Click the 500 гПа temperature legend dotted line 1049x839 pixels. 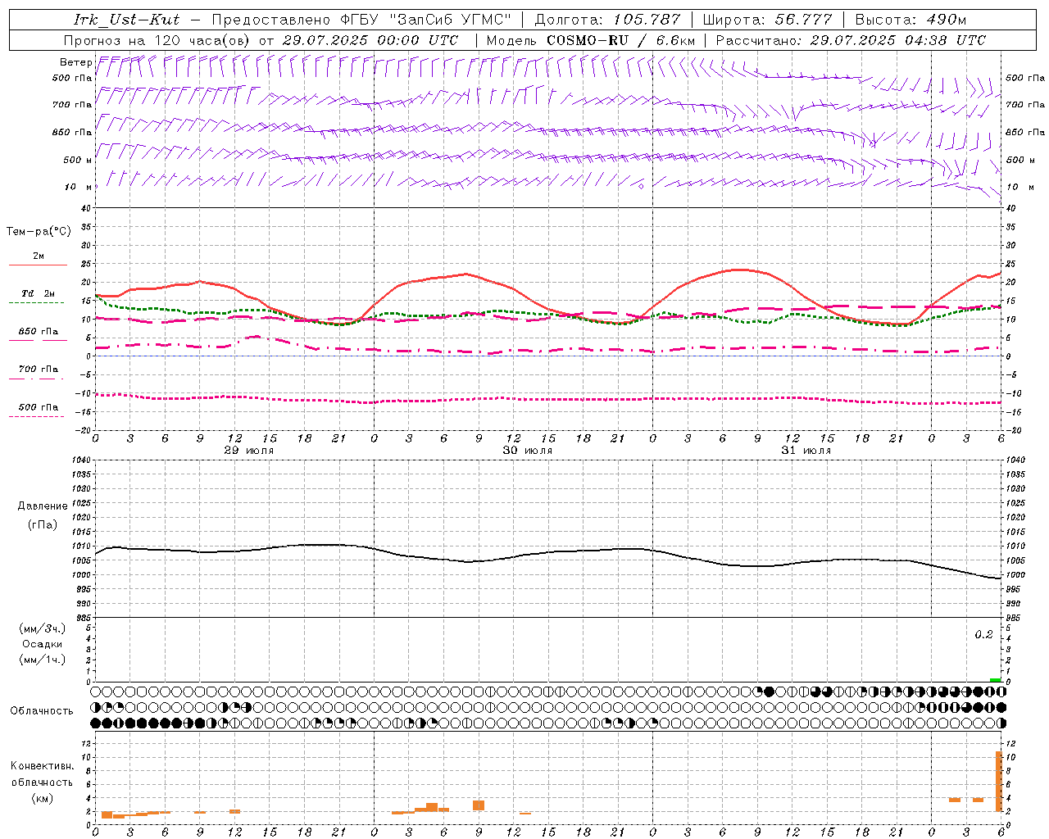(x=36, y=416)
